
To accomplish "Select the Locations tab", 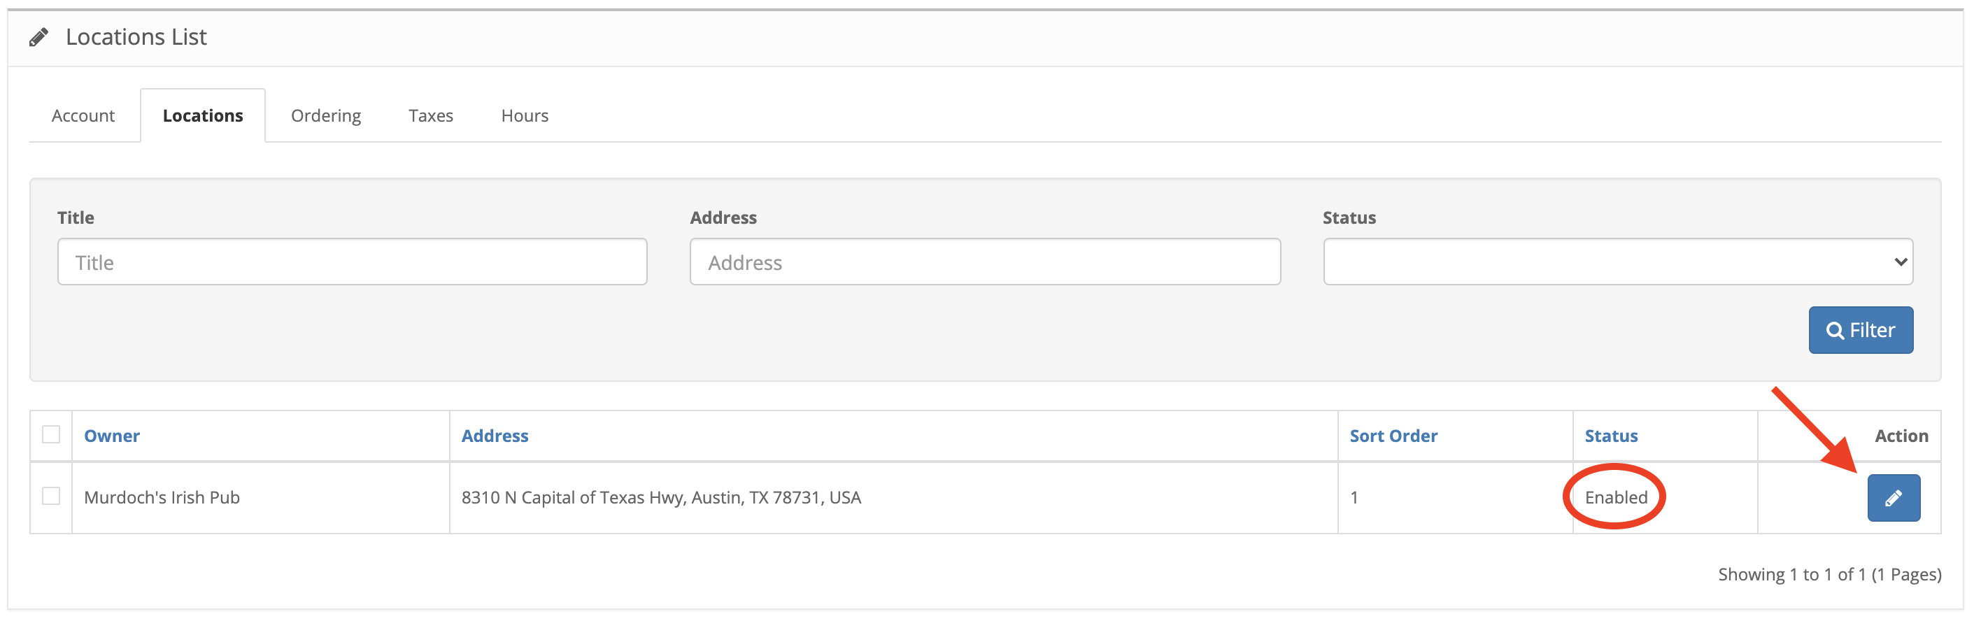I will [203, 115].
